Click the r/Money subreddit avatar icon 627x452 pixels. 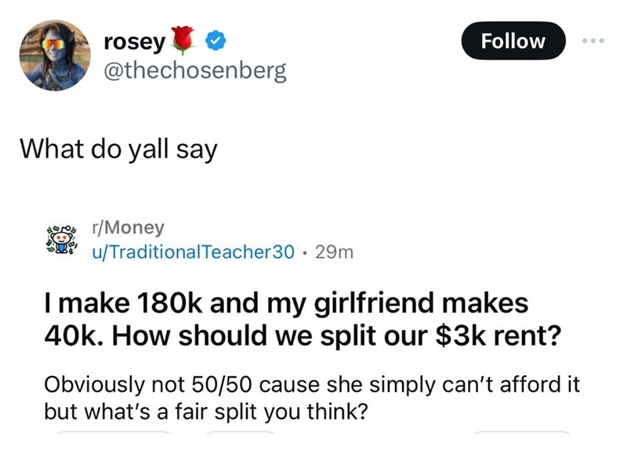pos(60,240)
